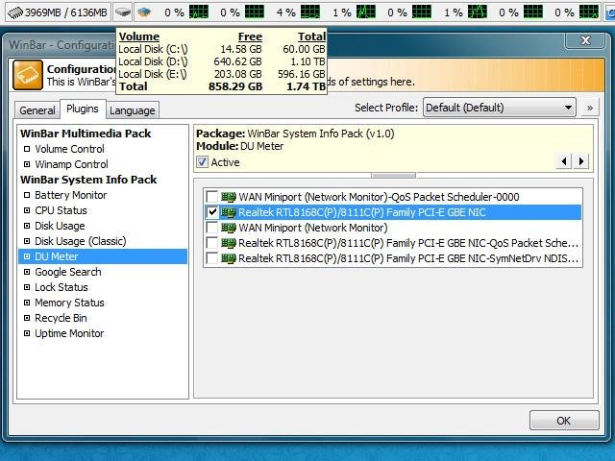Check WAN Miniport QoS Packet Scheduler-0000 checkbox
Image resolution: width=615 pixels, height=461 pixels.
[211, 197]
